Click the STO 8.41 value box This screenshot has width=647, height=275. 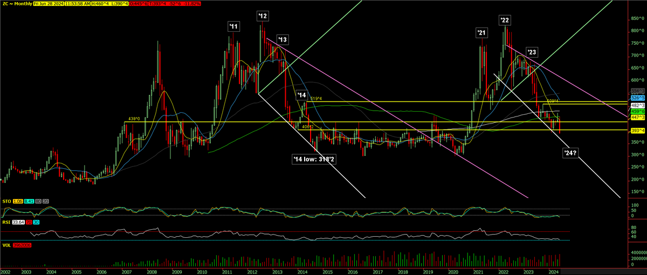(x=29, y=201)
